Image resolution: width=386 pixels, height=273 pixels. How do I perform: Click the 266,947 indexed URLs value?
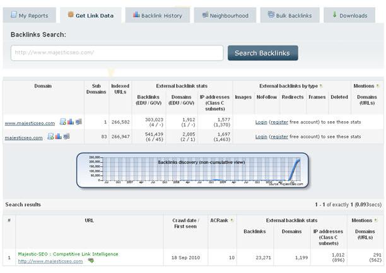click(x=120, y=136)
